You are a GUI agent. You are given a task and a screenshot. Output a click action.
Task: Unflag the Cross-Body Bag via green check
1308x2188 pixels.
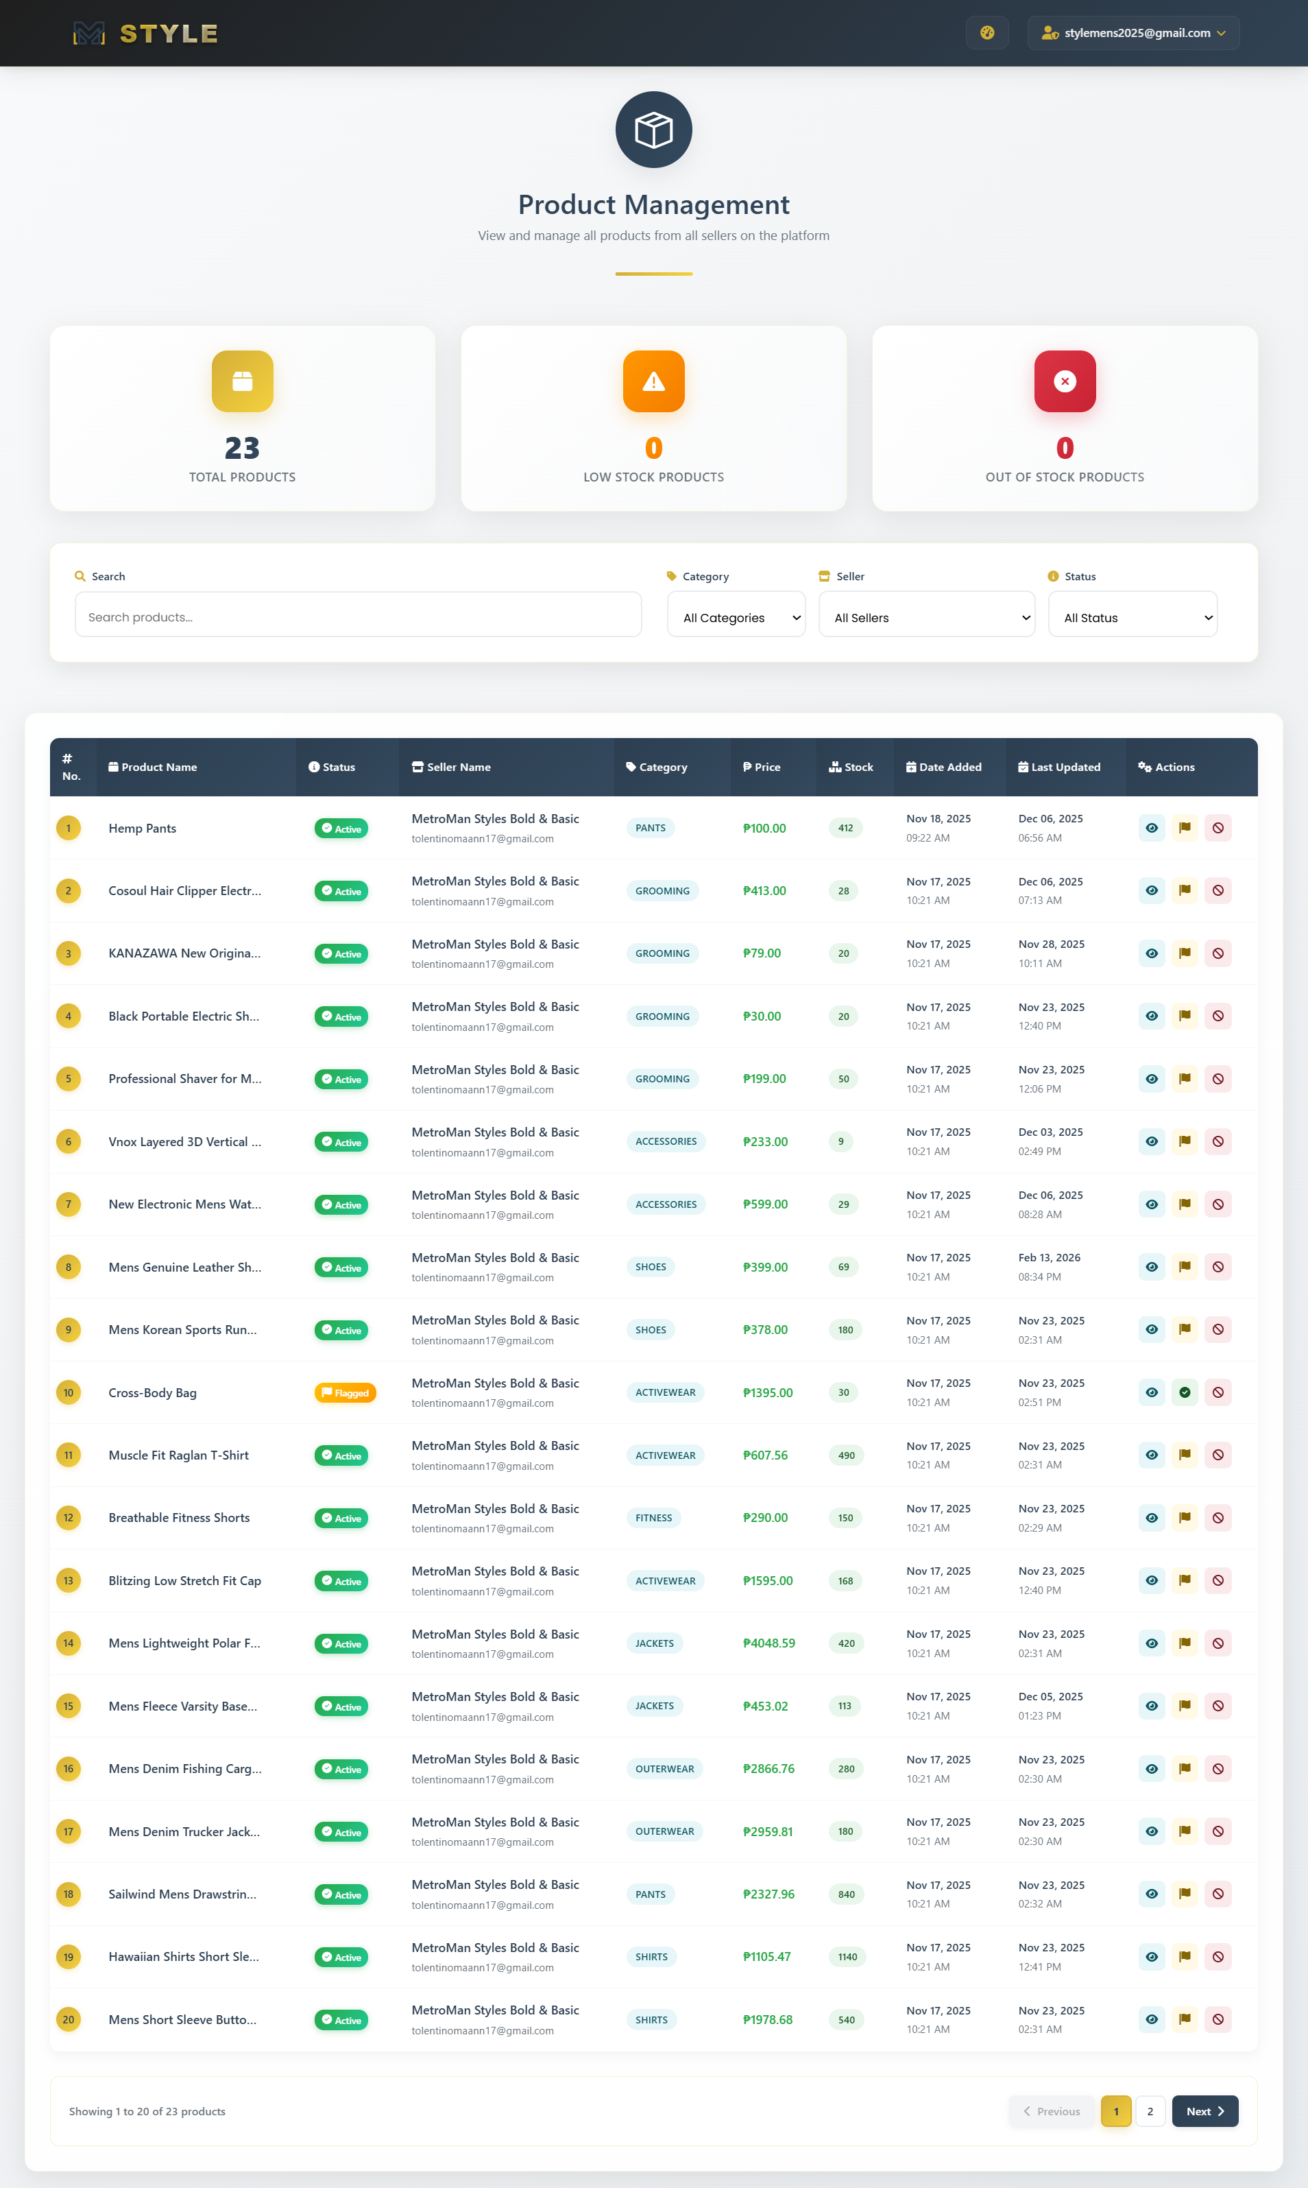(1185, 1392)
